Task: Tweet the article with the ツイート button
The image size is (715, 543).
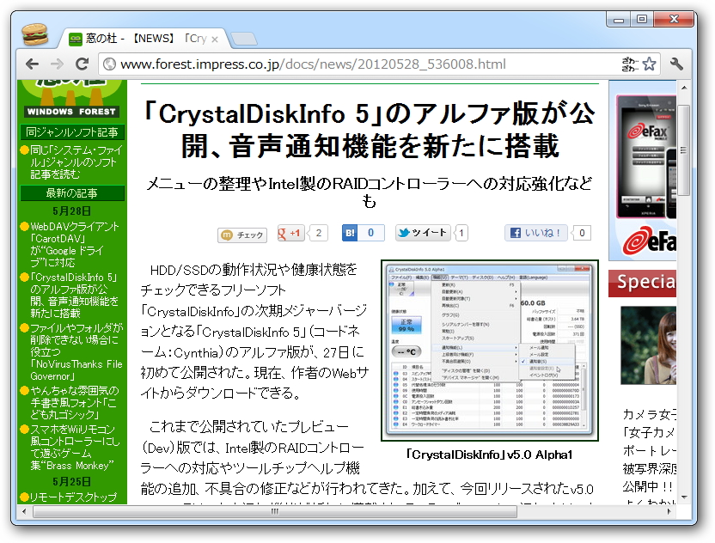Action: [x=424, y=234]
